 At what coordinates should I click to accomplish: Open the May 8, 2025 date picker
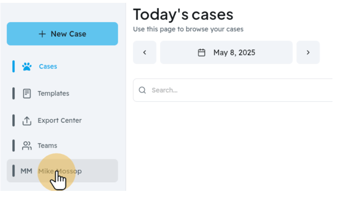click(x=226, y=53)
